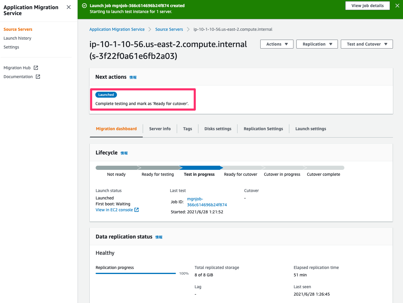Click the '51 min' elapsed replication time
This screenshot has width=403, height=303.
pyautogui.click(x=300, y=275)
